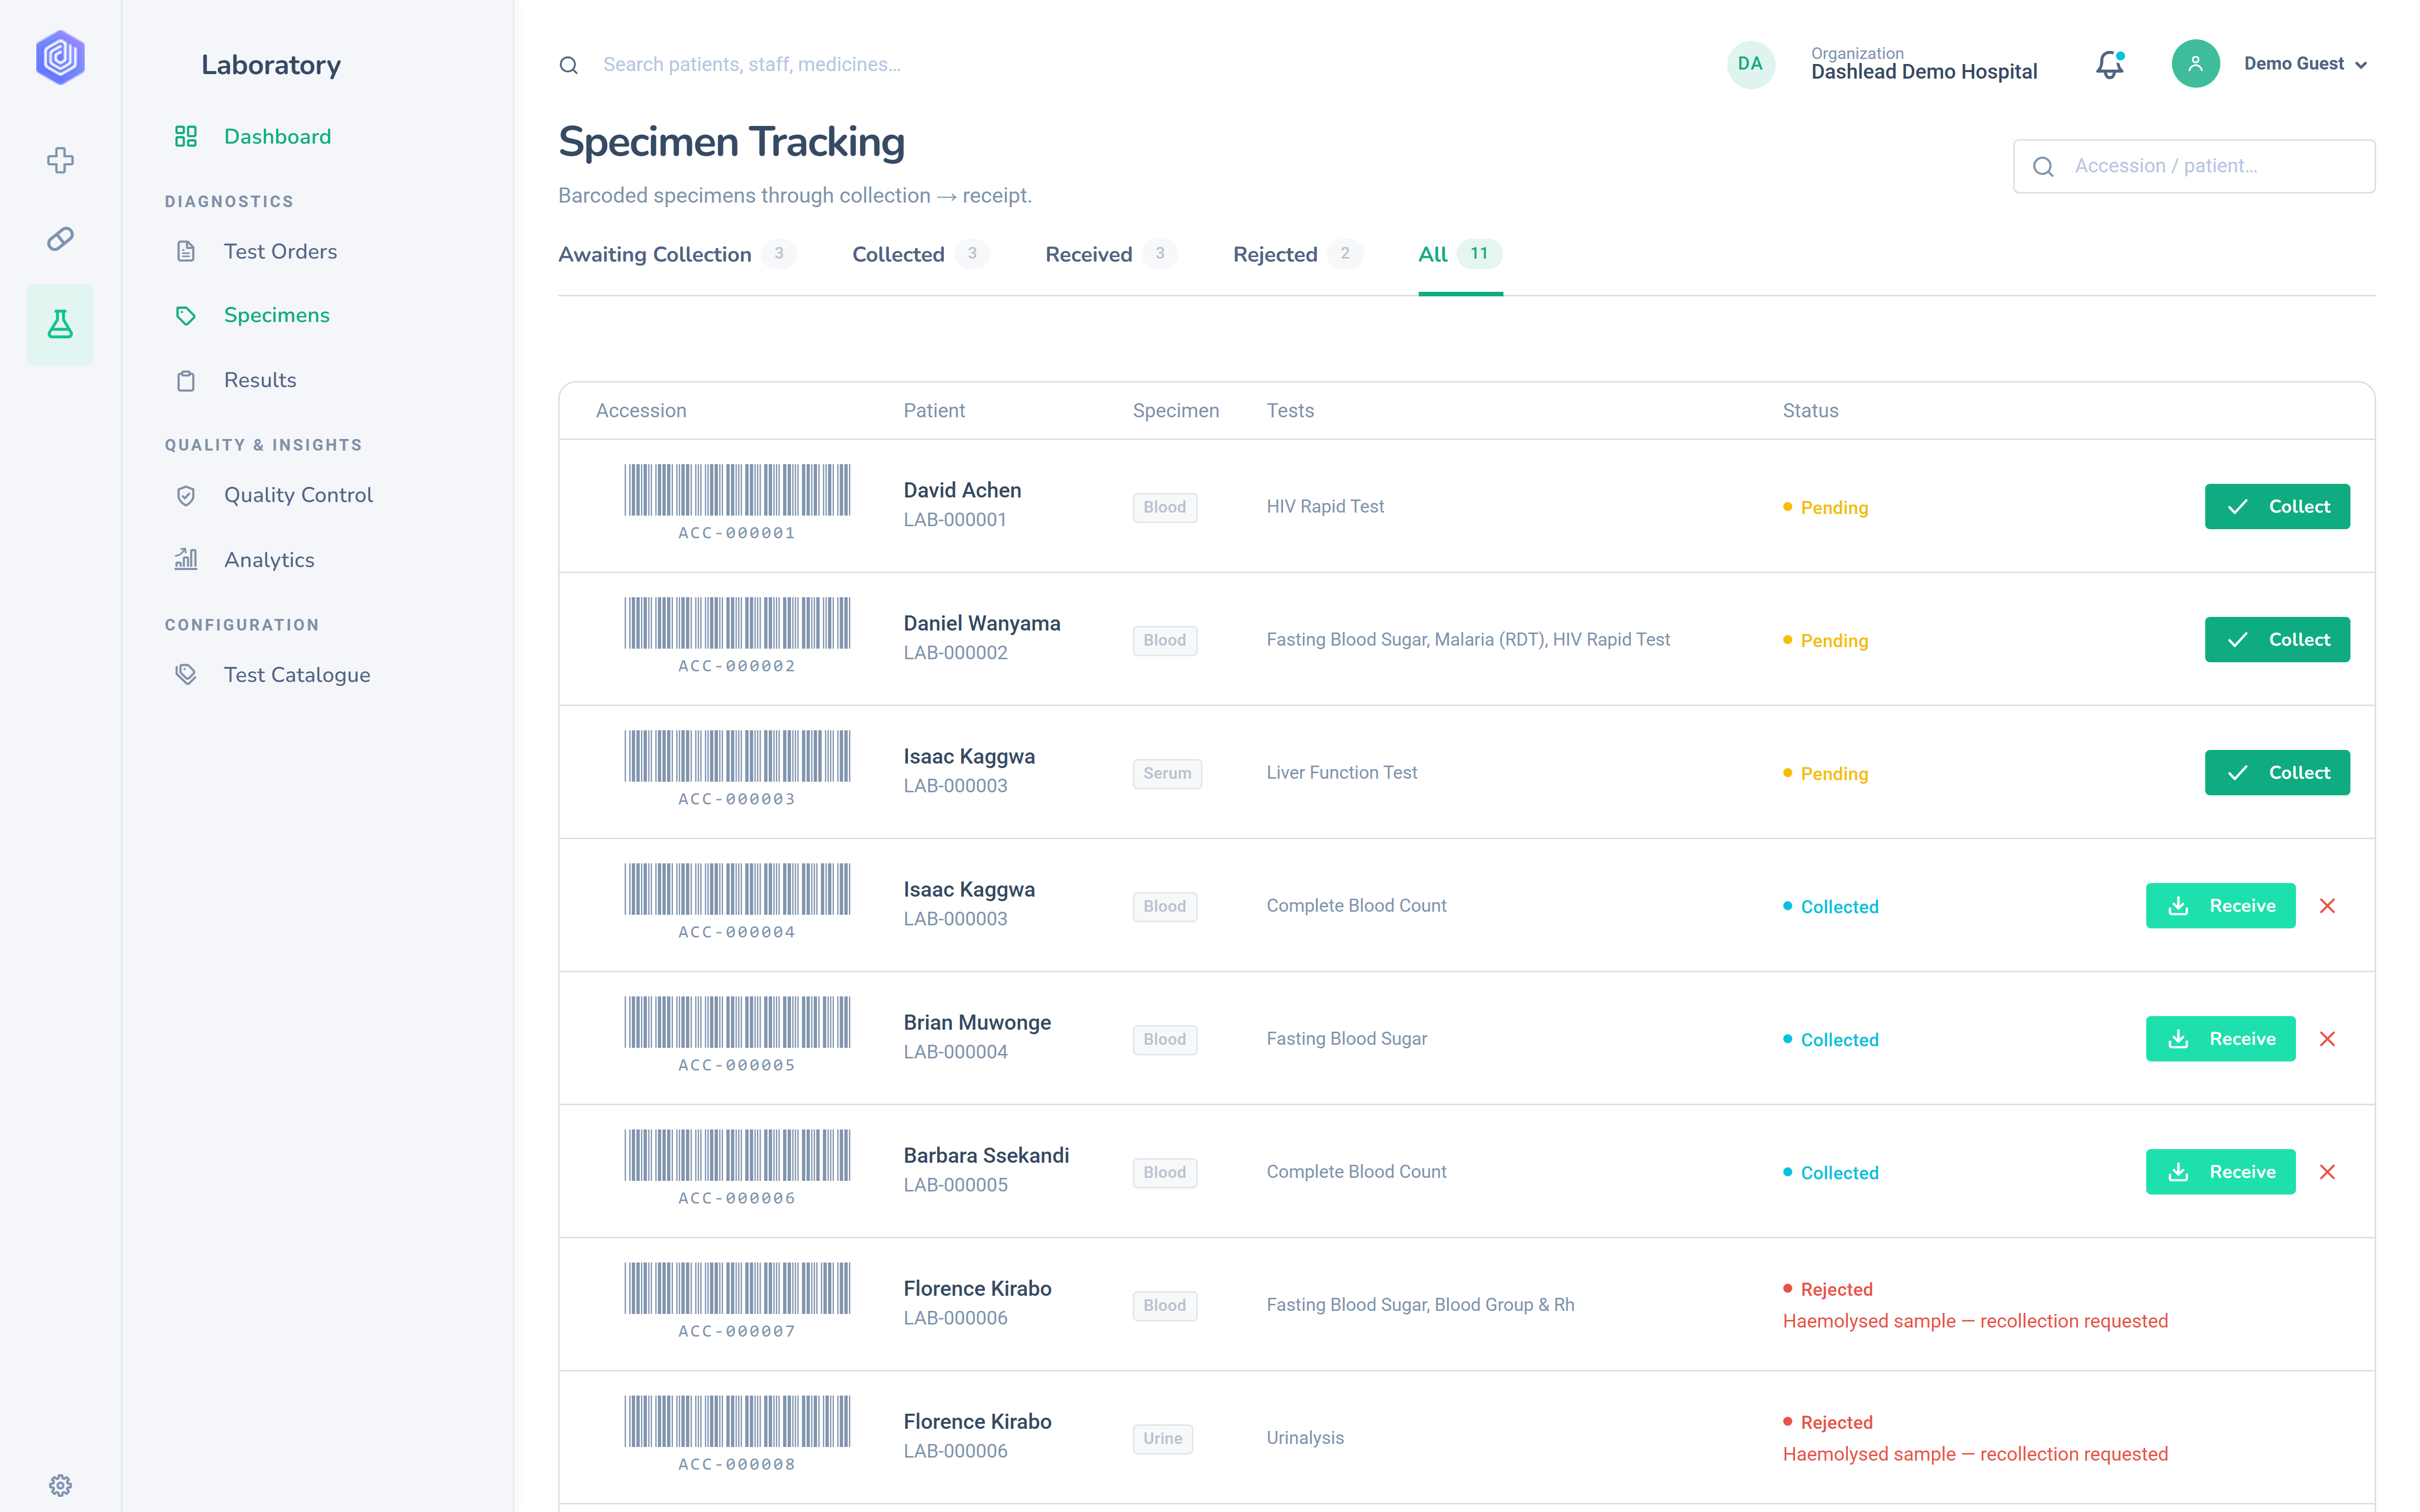The height and width of the screenshot is (1512, 2420).
Task: Focus the Accession / patient search field
Action: [2194, 166]
